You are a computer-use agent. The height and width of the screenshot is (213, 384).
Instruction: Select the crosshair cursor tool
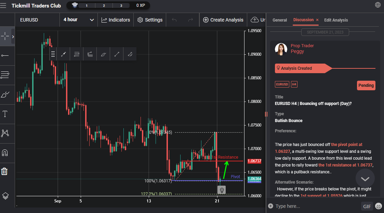click(x=5, y=36)
